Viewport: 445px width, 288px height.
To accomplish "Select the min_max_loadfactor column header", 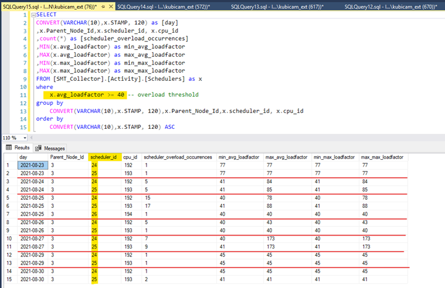I will [x=335, y=157].
